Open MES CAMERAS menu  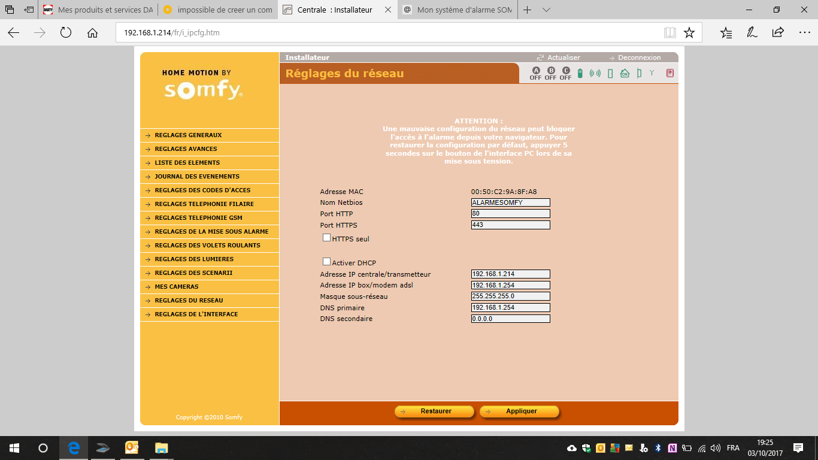pyautogui.click(x=210, y=287)
